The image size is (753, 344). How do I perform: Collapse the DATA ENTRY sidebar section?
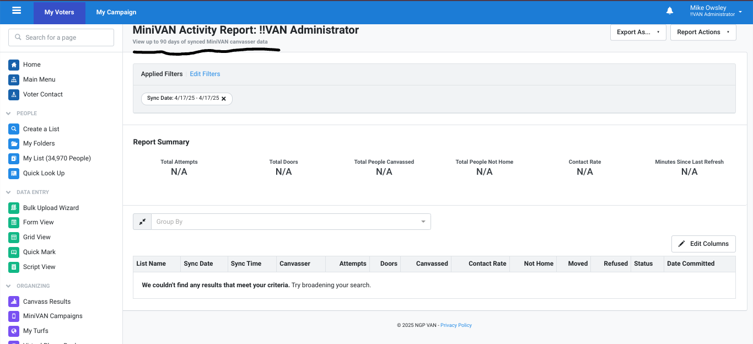point(8,192)
